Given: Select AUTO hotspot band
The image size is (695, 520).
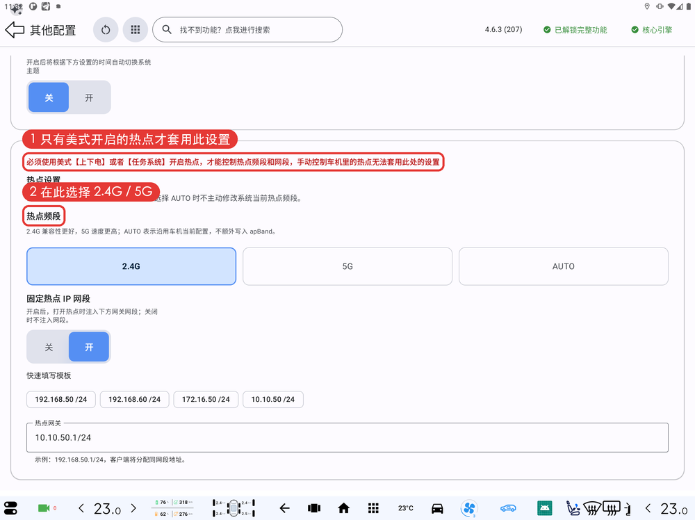Looking at the screenshot, I should (564, 266).
